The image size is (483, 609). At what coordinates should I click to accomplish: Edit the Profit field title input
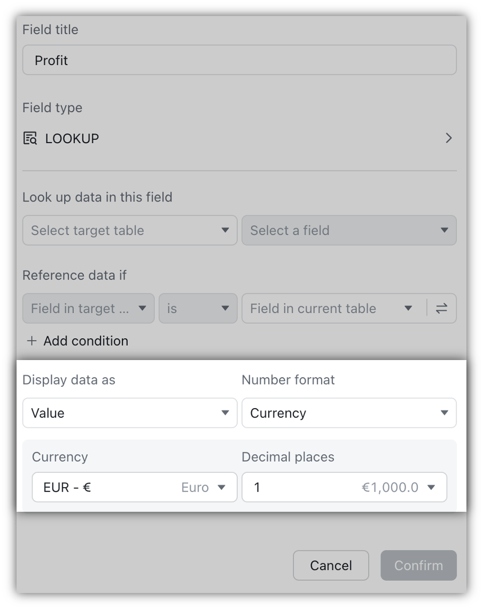[239, 60]
